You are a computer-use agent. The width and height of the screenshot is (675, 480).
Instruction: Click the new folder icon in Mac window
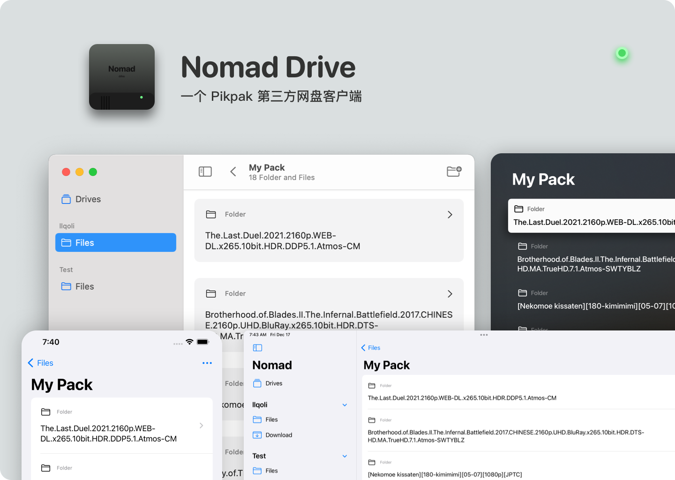click(x=454, y=172)
